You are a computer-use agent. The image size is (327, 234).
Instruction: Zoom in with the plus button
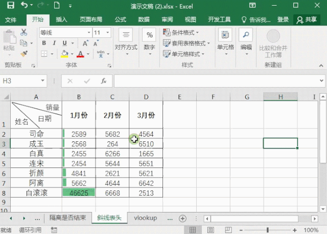click(x=295, y=230)
